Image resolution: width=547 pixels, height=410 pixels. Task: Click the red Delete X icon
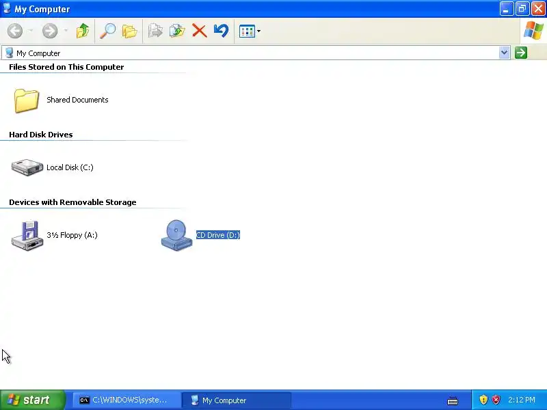[199, 31]
